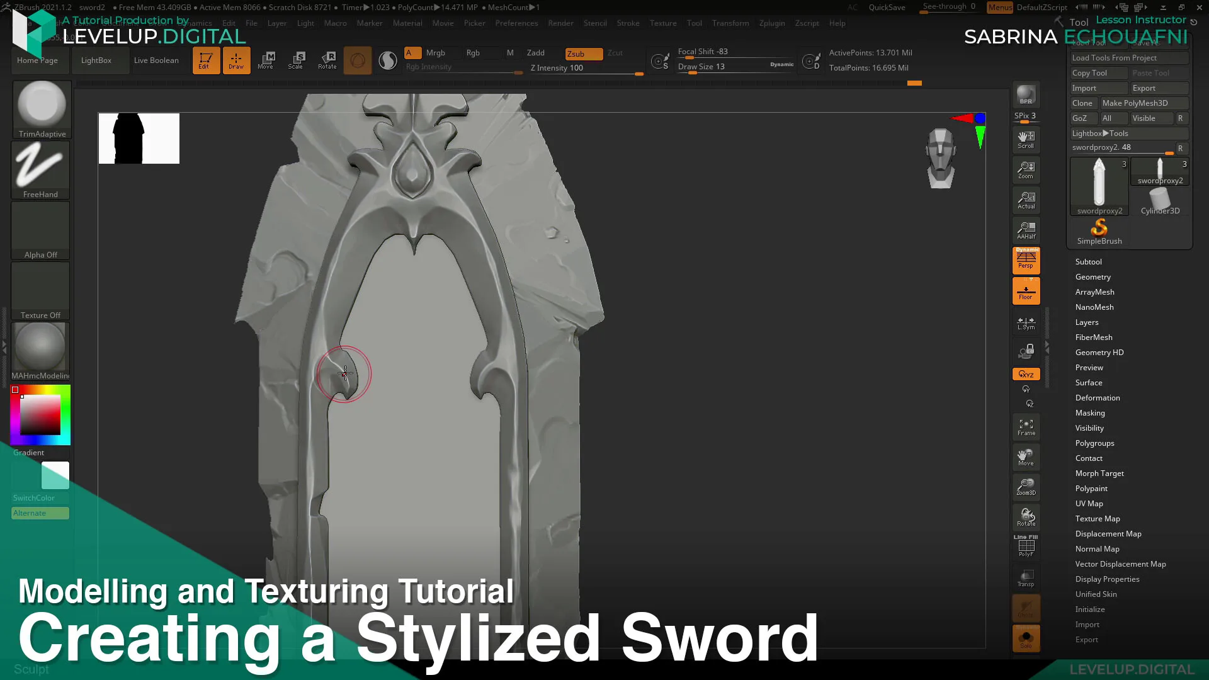Select the Cylinder3D tool thumbnail
Screen dimensions: 1209x680
tap(1160, 198)
